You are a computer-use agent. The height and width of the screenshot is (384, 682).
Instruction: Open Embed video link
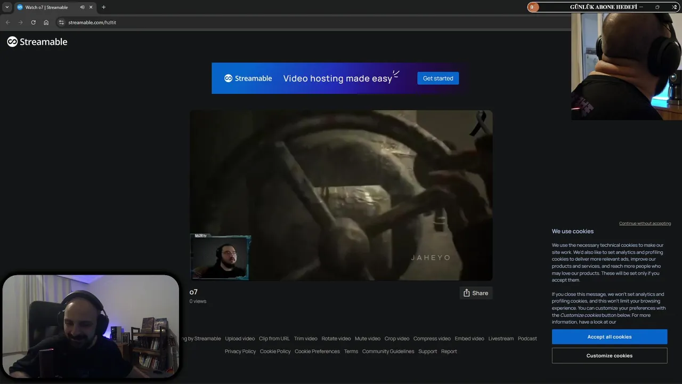pos(469,339)
